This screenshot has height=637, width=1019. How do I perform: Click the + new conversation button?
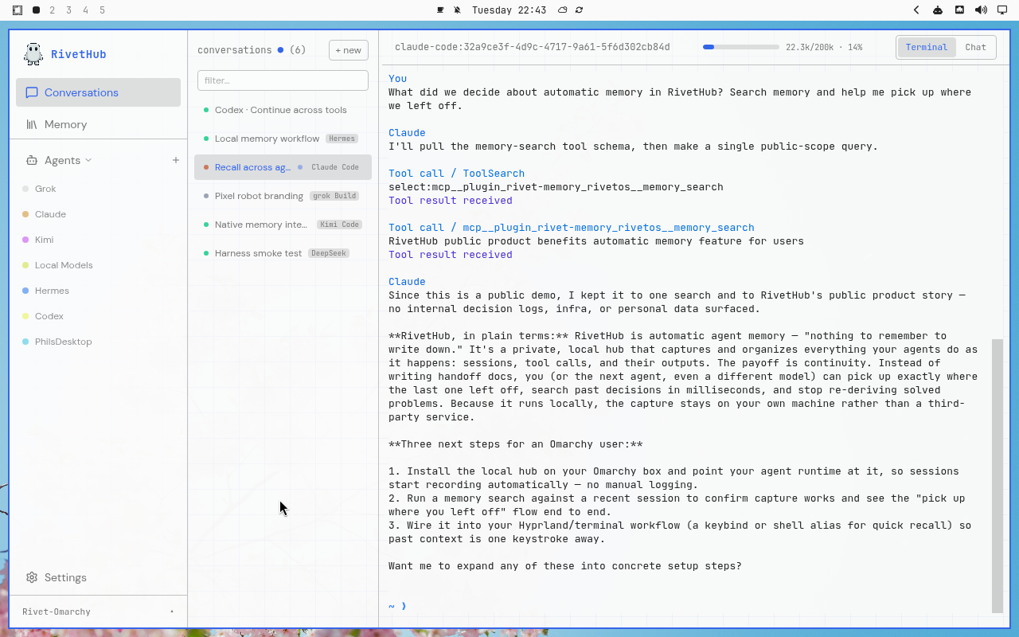coord(349,50)
